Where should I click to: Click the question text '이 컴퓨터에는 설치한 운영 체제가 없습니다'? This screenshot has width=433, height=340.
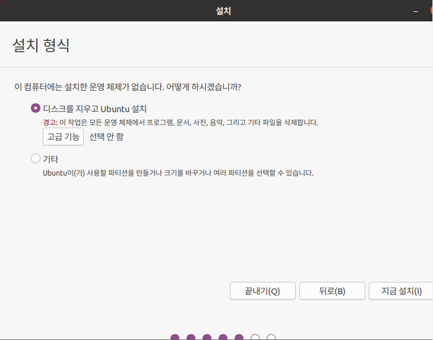[x=90, y=87]
